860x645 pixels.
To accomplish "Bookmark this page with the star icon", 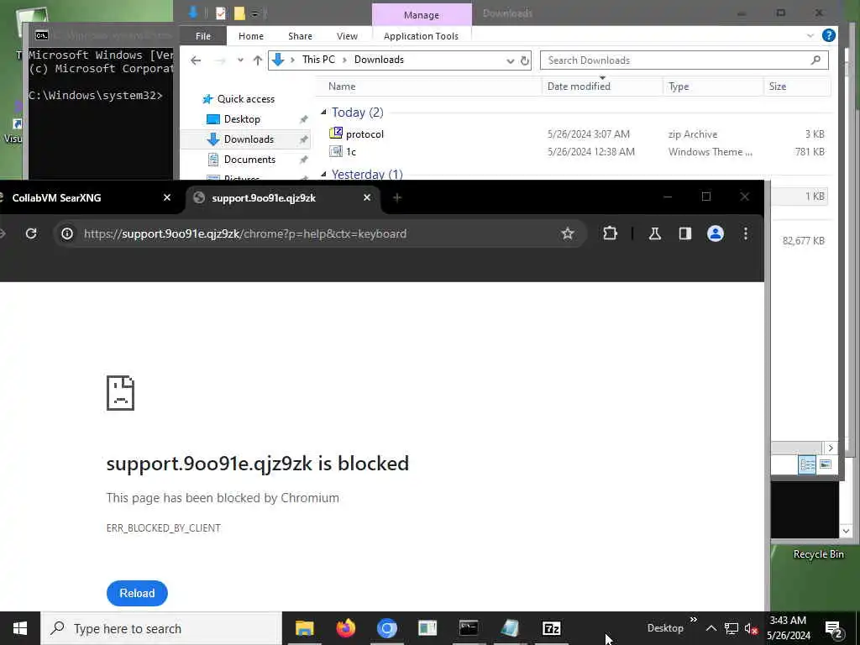I will coord(568,233).
